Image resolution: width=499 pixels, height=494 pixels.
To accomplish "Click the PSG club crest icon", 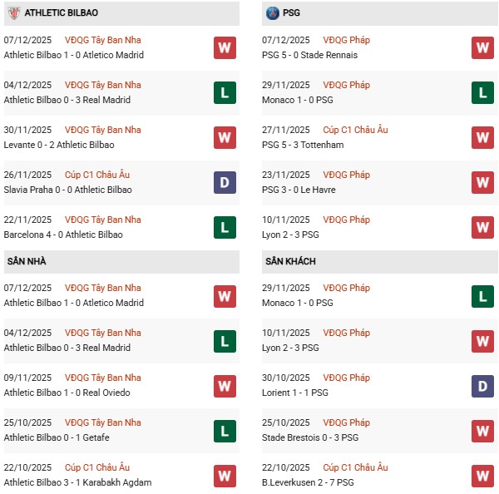I will [273, 13].
